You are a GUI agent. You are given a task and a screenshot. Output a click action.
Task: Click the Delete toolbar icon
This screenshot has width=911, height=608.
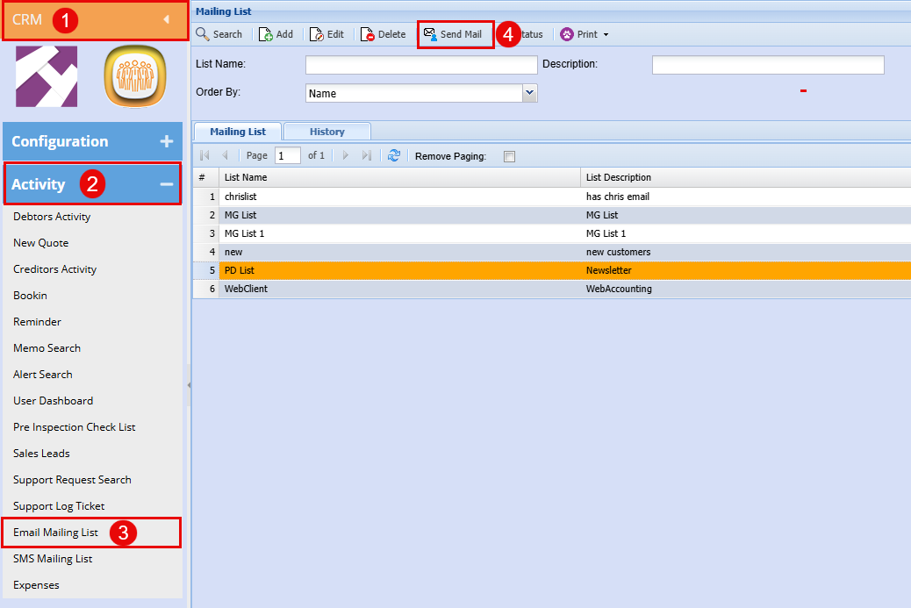[x=368, y=34]
